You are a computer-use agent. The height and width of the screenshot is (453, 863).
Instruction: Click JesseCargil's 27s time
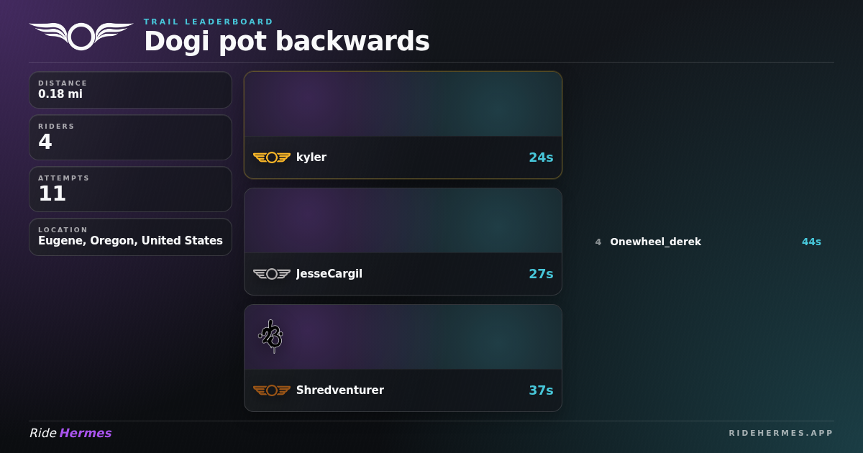[x=541, y=274]
